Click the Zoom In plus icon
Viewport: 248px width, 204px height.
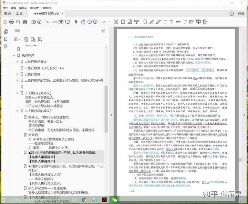[x=95, y=22]
